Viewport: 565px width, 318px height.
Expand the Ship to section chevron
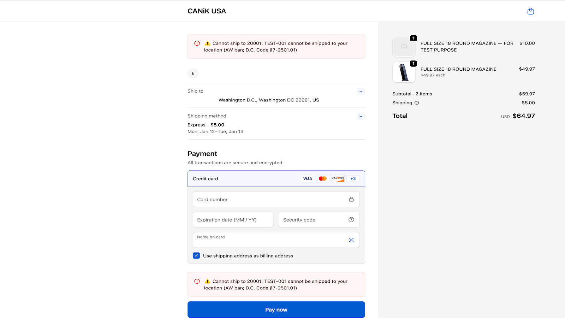pyautogui.click(x=361, y=92)
